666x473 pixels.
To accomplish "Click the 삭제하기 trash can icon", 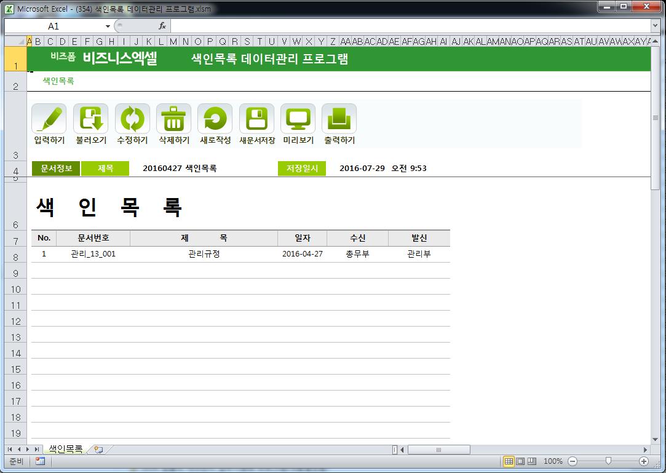I will coord(173,119).
